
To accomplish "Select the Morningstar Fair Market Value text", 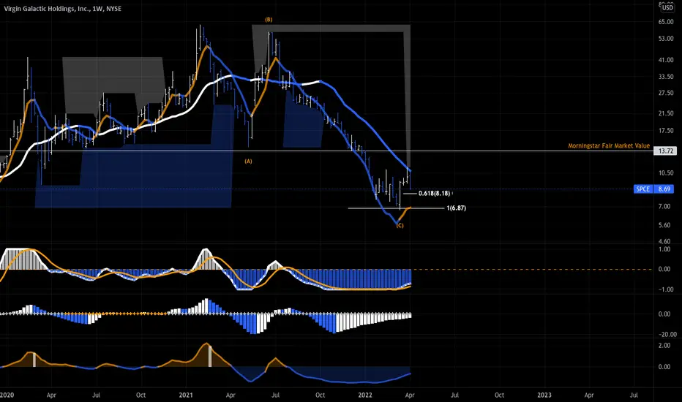I will point(609,146).
